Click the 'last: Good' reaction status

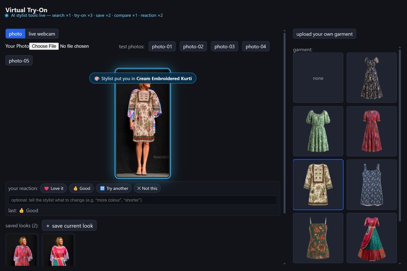point(23,210)
